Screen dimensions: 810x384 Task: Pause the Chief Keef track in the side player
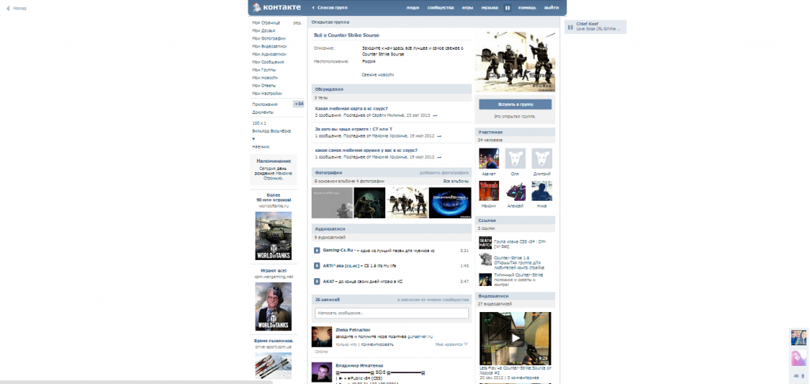pyautogui.click(x=570, y=26)
